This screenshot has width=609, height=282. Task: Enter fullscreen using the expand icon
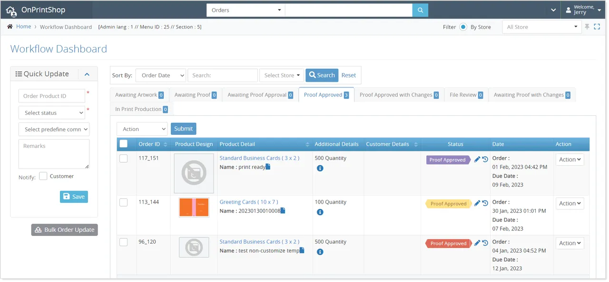coord(597,27)
